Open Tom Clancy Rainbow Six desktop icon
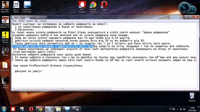The height and width of the screenshot is (112, 200). (x=5, y=22)
